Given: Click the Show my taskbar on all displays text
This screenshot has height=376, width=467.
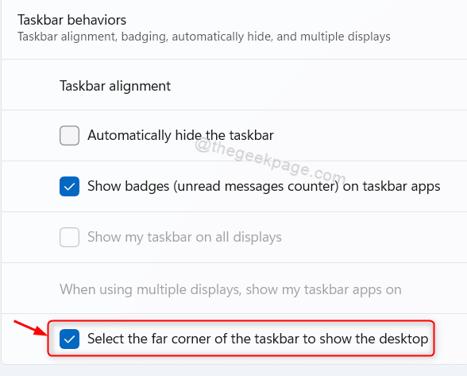Looking at the screenshot, I should tap(184, 238).
